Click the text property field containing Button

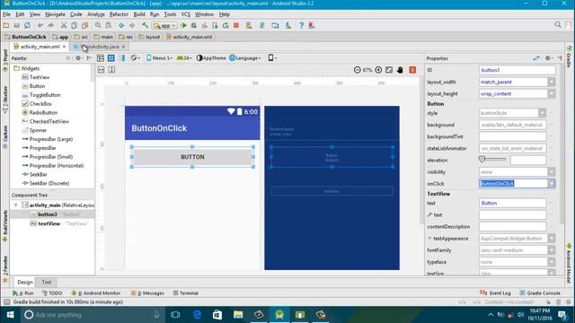(512, 203)
